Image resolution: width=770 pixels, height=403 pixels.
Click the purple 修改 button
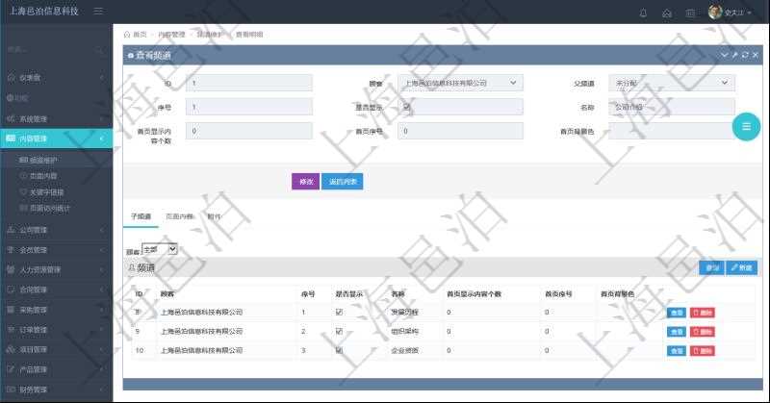click(x=305, y=182)
